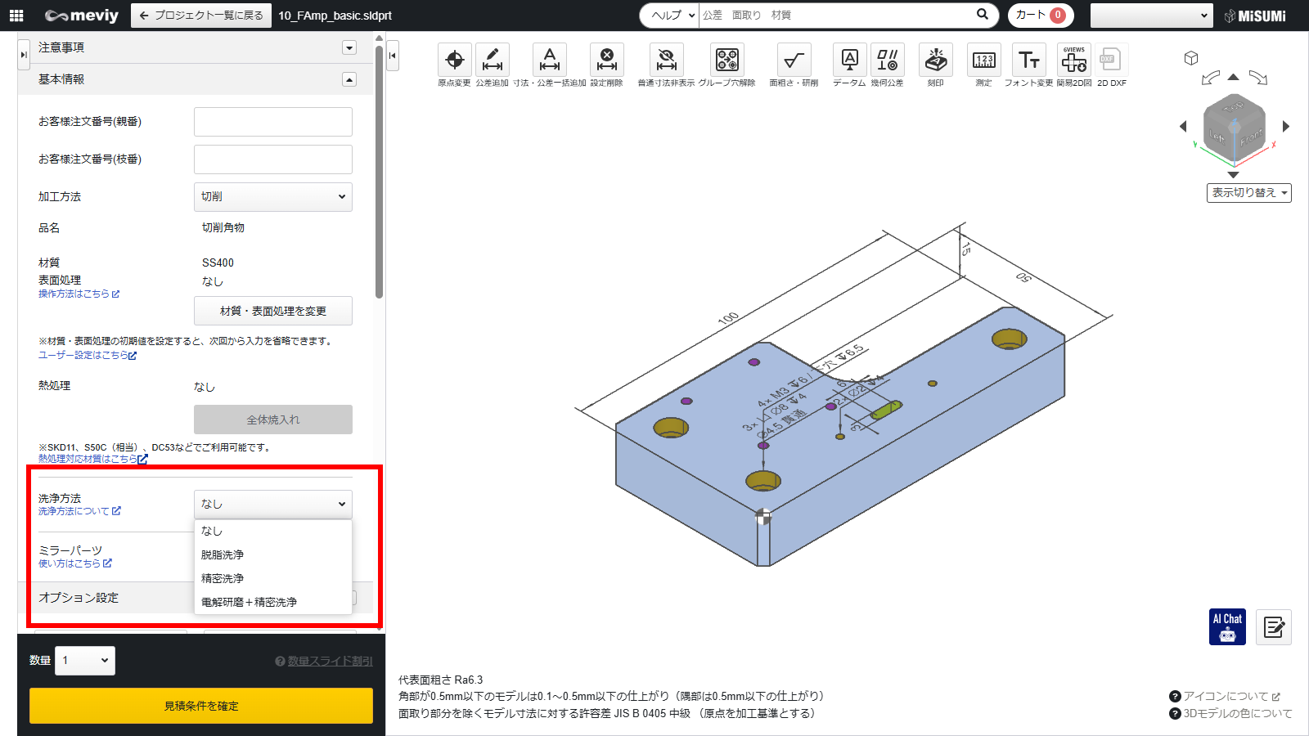Choose 電解研磨＋精密洗浄 from the list

tap(249, 602)
